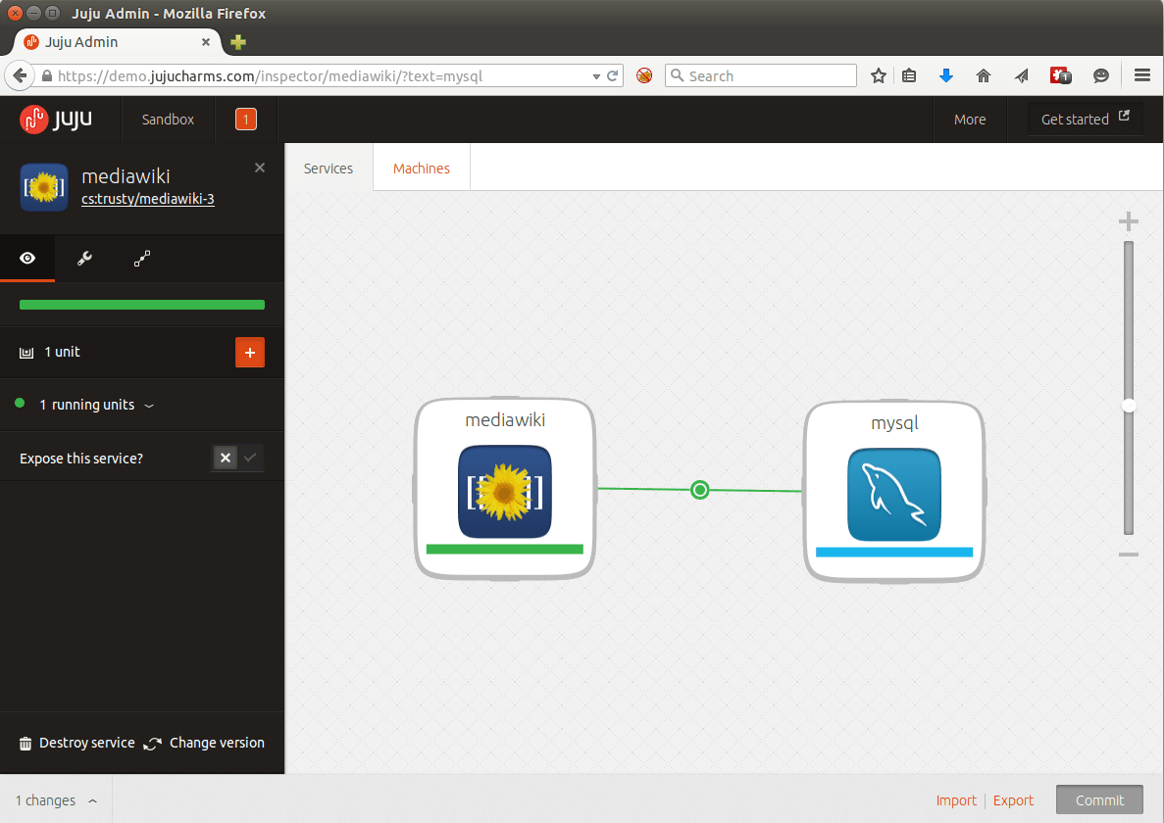Open the relations tab icon
The height and width of the screenshot is (823, 1164).
[x=142, y=258]
